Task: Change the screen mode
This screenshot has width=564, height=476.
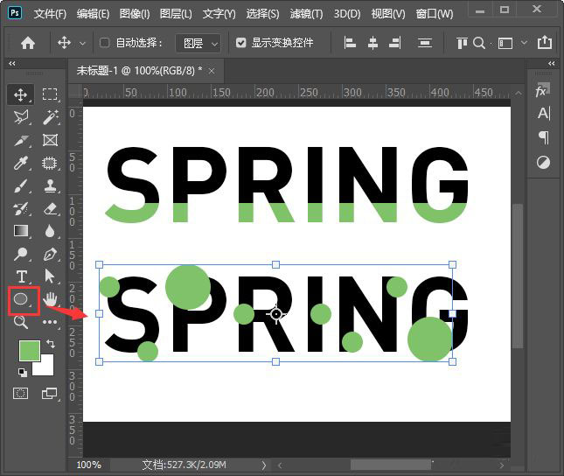Action: (x=49, y=393)
